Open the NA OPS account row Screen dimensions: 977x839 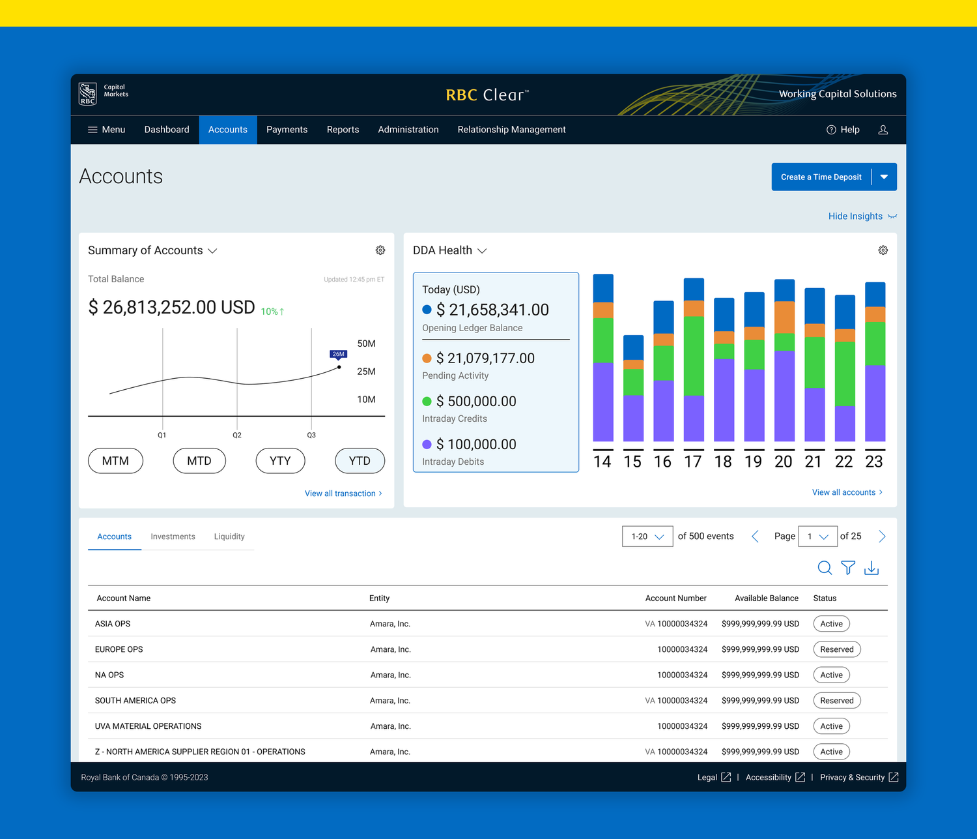click(488, 675)
